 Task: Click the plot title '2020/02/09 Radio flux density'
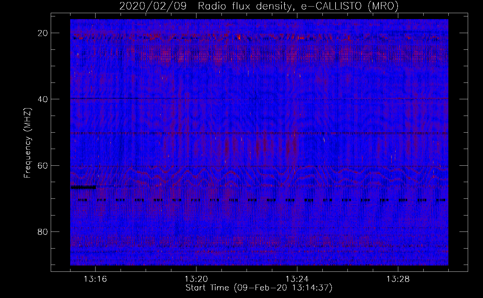click(x=259, y=6)
